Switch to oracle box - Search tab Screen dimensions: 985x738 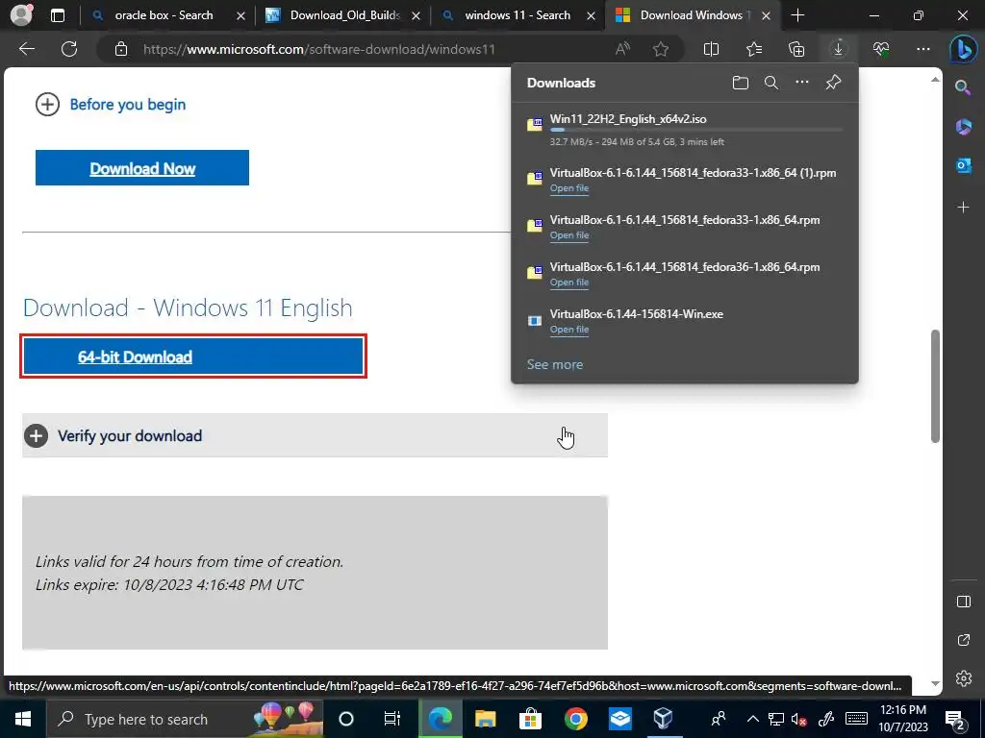pyautogui.click(x=164, y=15)
